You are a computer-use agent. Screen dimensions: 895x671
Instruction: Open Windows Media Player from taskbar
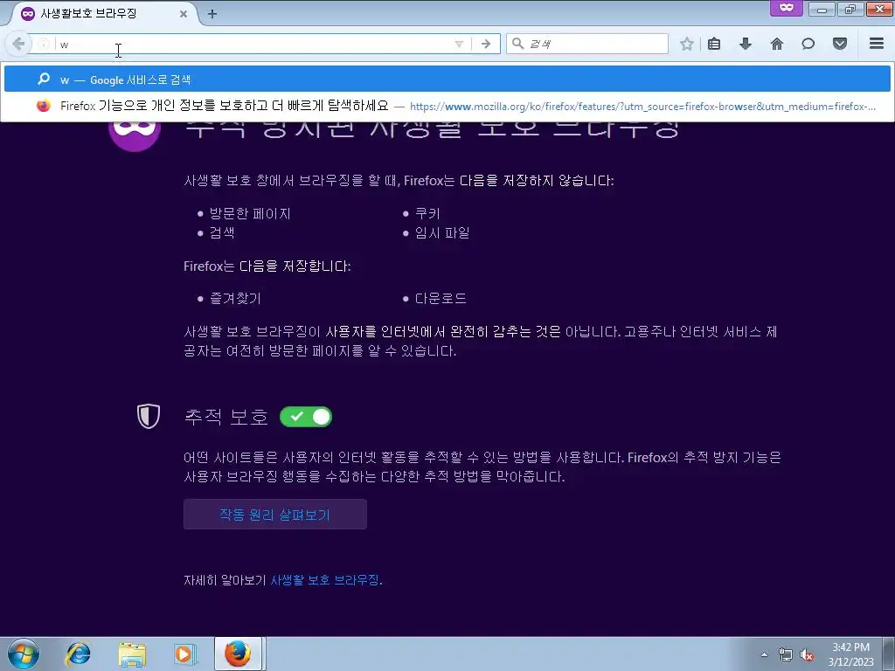click(x=184, y=654)
